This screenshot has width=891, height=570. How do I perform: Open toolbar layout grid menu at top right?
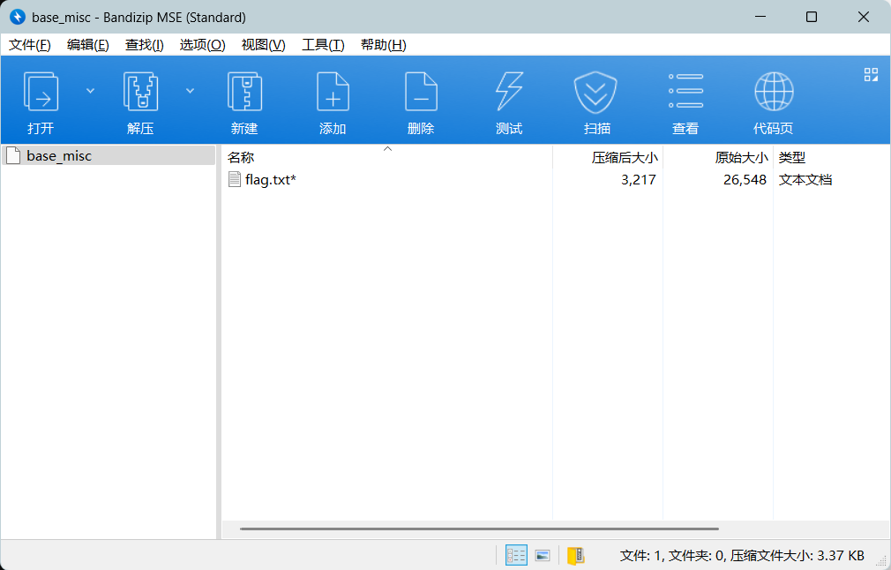[x=871, y=75]
